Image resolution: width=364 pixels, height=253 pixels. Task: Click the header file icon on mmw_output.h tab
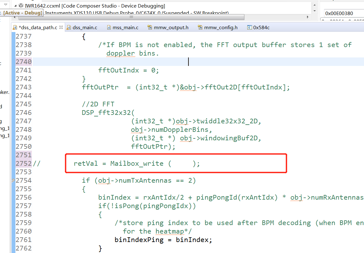point(150,27)
